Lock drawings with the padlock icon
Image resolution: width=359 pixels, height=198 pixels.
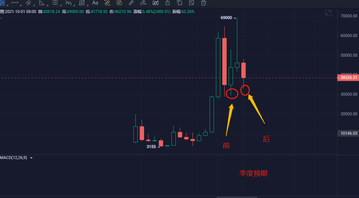pyautogui.click(x=168, y=3)
